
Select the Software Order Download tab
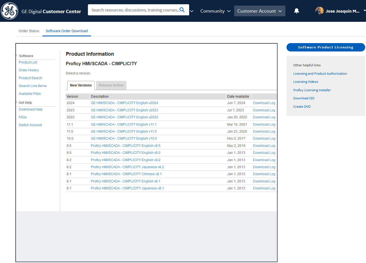pyautogui.click(x=67, y=31)
